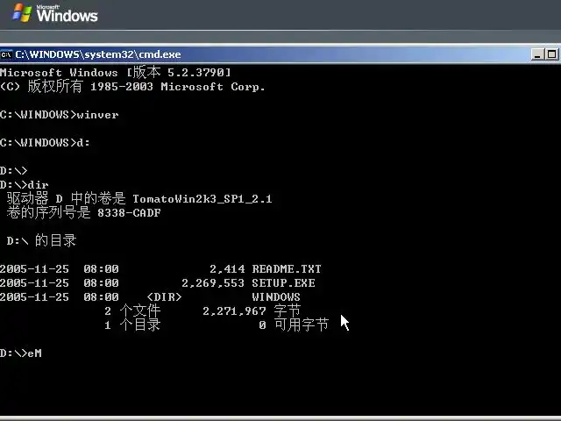Click the WINDOWS directory entry
This screenshot has width=561, height=421.
click(276, 296)
